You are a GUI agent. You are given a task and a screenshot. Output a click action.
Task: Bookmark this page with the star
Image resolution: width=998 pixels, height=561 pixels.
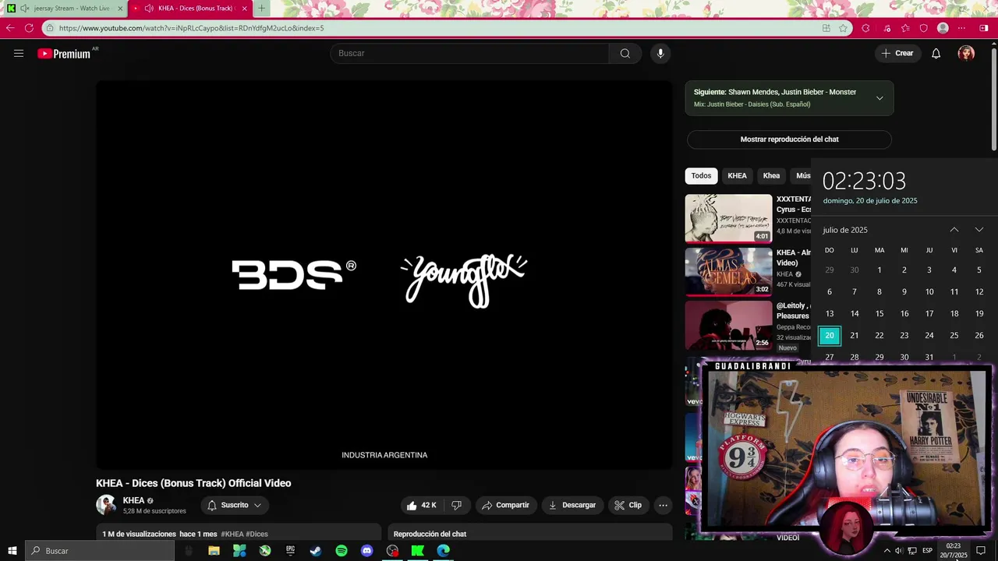843,28
